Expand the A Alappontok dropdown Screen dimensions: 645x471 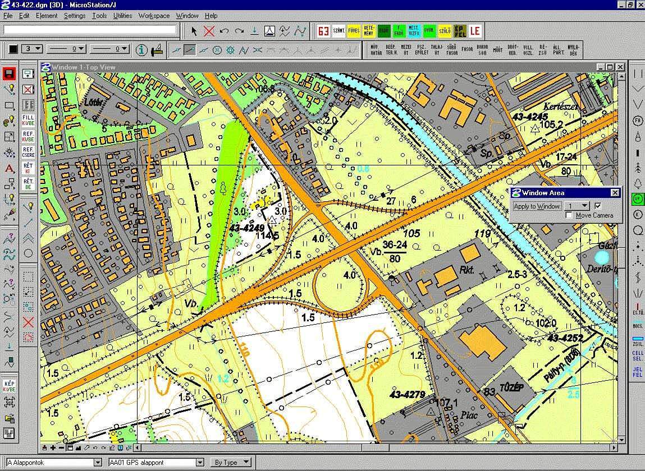[98, 463]
